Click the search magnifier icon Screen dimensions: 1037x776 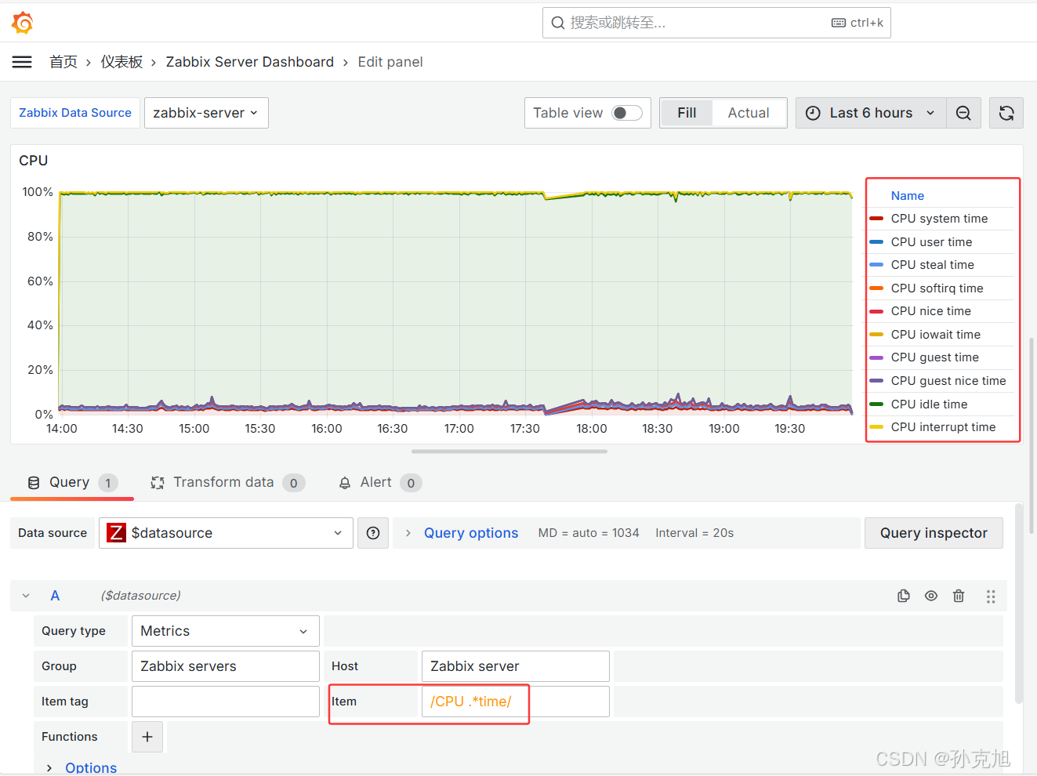558,23
